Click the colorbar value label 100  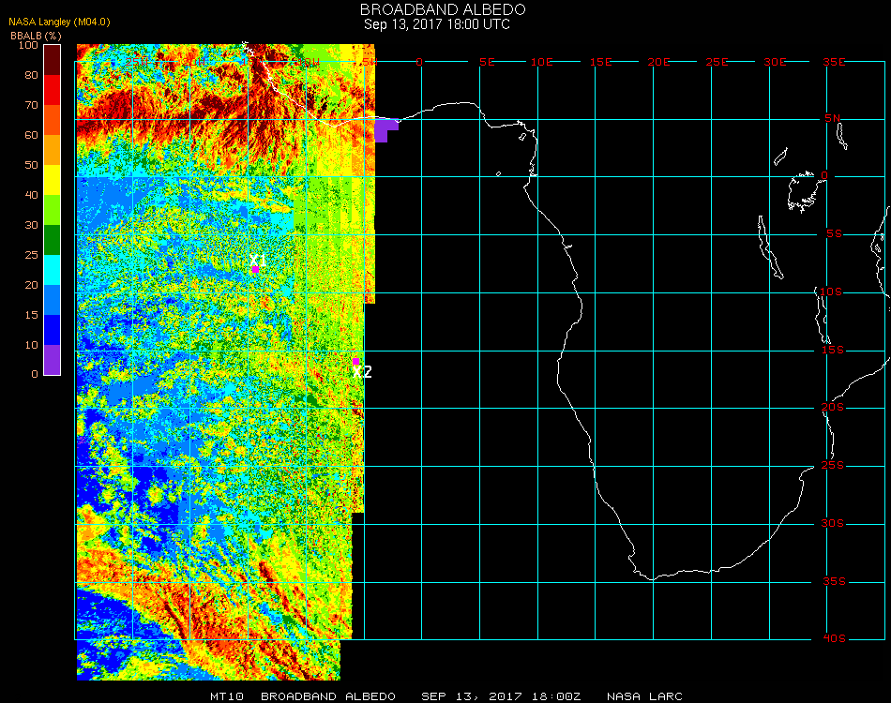28,45
